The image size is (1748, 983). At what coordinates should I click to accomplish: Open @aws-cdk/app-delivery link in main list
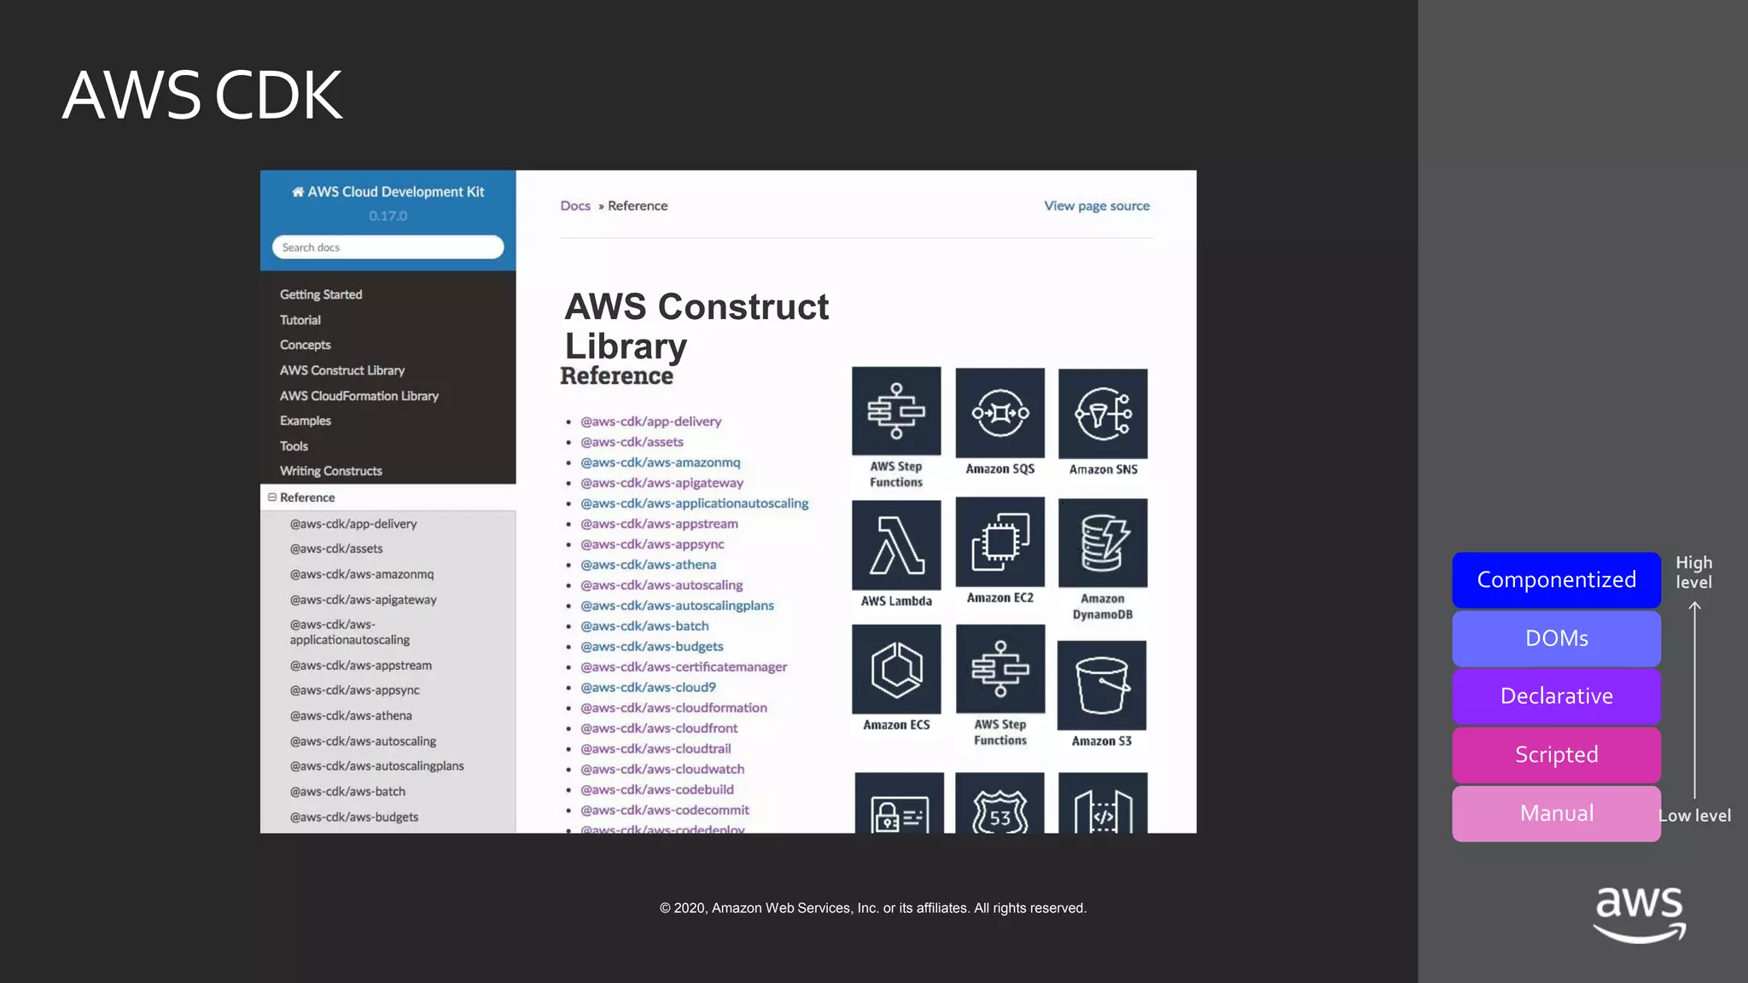click(651, 422)
